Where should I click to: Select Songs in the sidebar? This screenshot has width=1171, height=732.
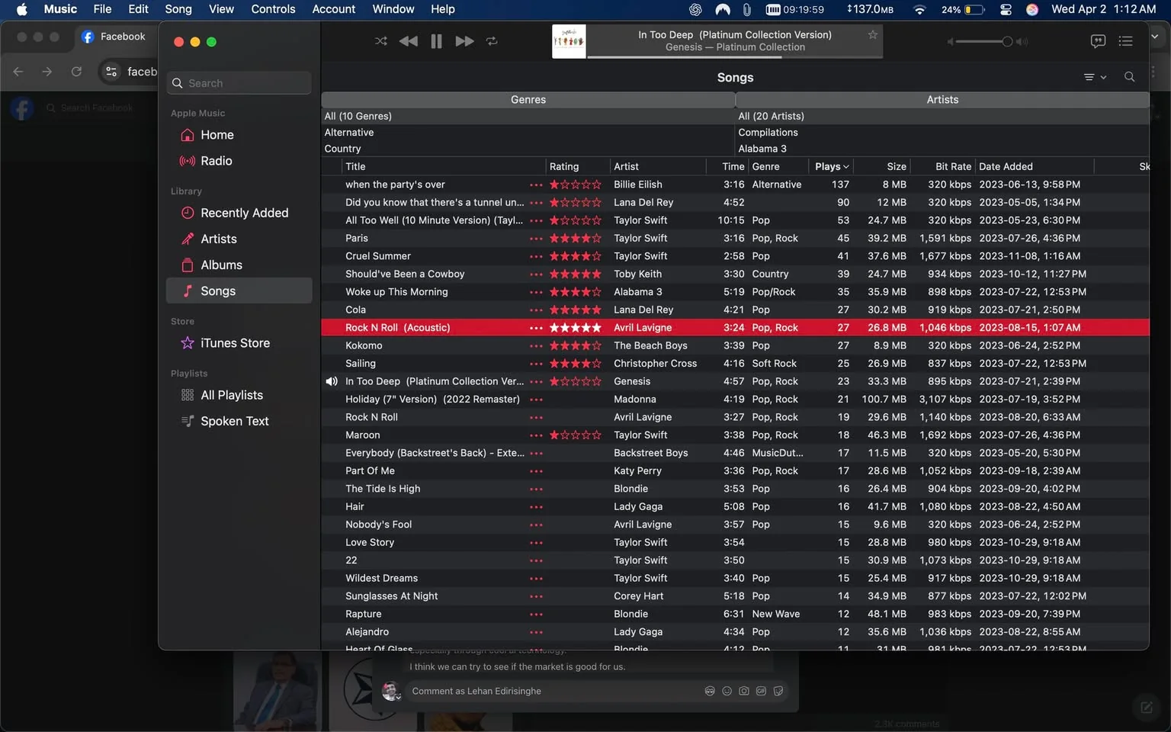tap(239, 291)
